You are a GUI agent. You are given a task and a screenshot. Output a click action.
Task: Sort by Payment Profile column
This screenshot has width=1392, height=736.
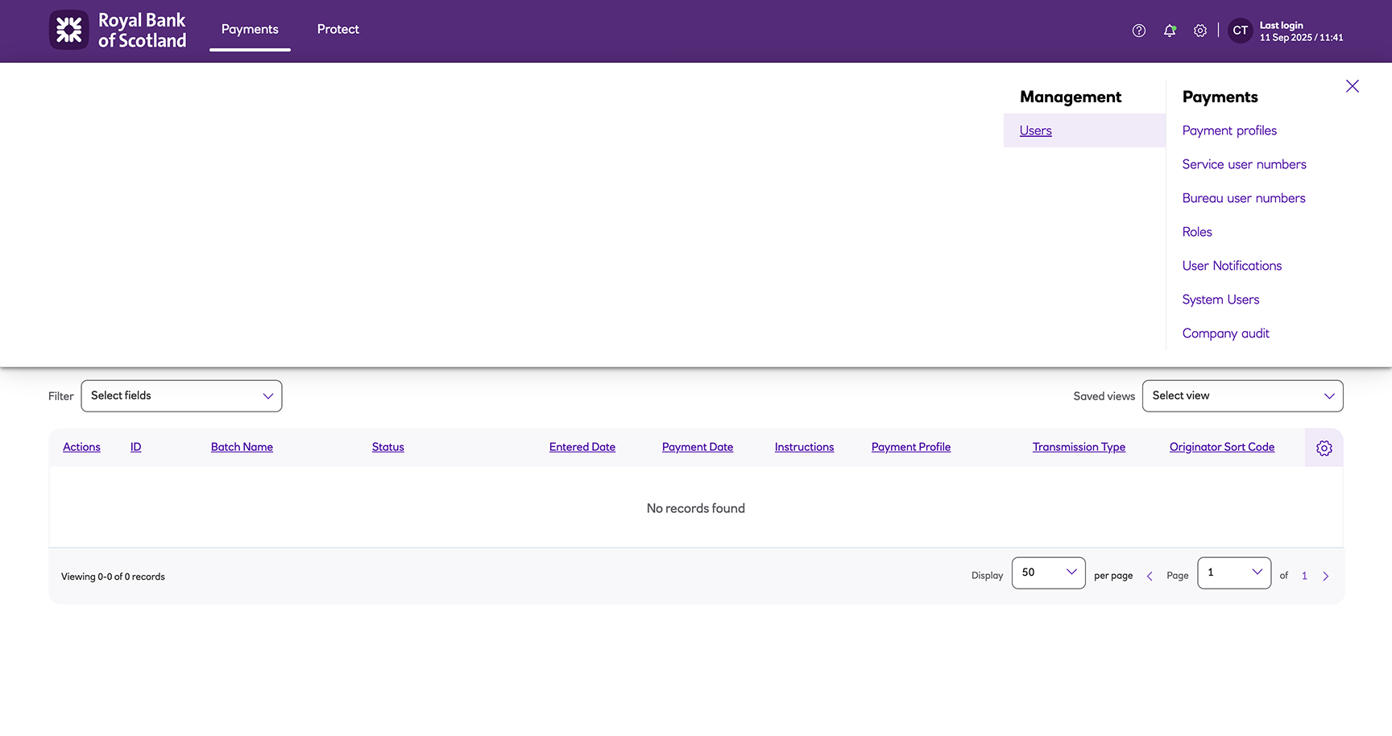click(911, 447)
